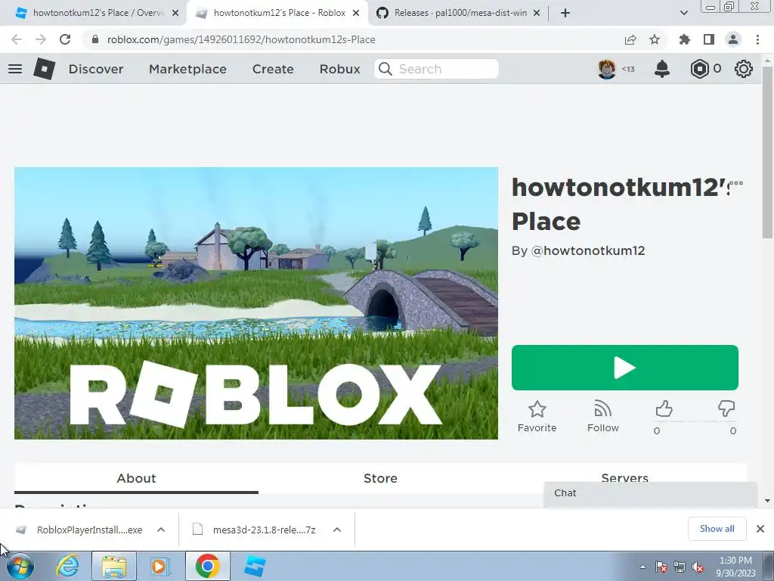Click Show all downloads button
The height and width of the screenshot is (581, 774).
pyautogui.click(x=717, y=529)
